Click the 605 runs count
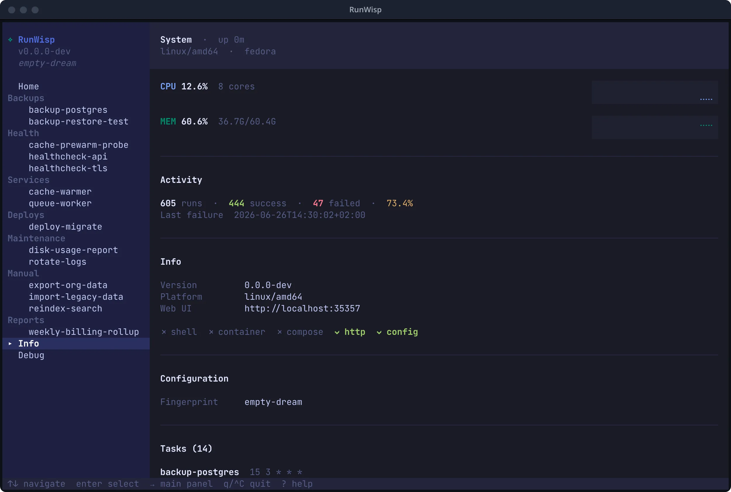This screenshot has width=731, height=492. (x=181, y=203)
